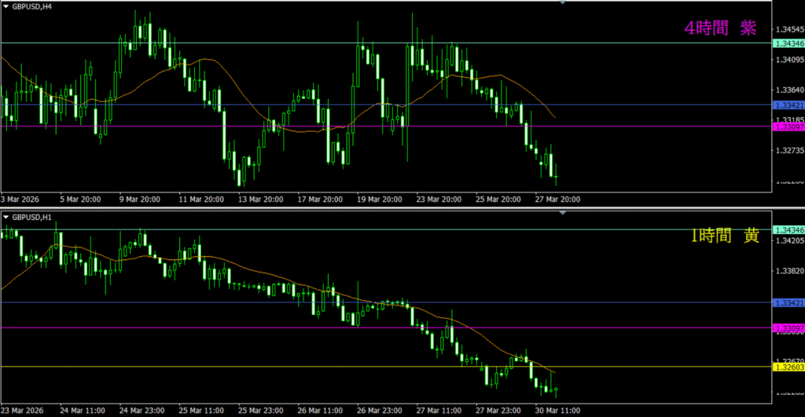Click the magenta '4時間 紫' text label

(720, 28)
